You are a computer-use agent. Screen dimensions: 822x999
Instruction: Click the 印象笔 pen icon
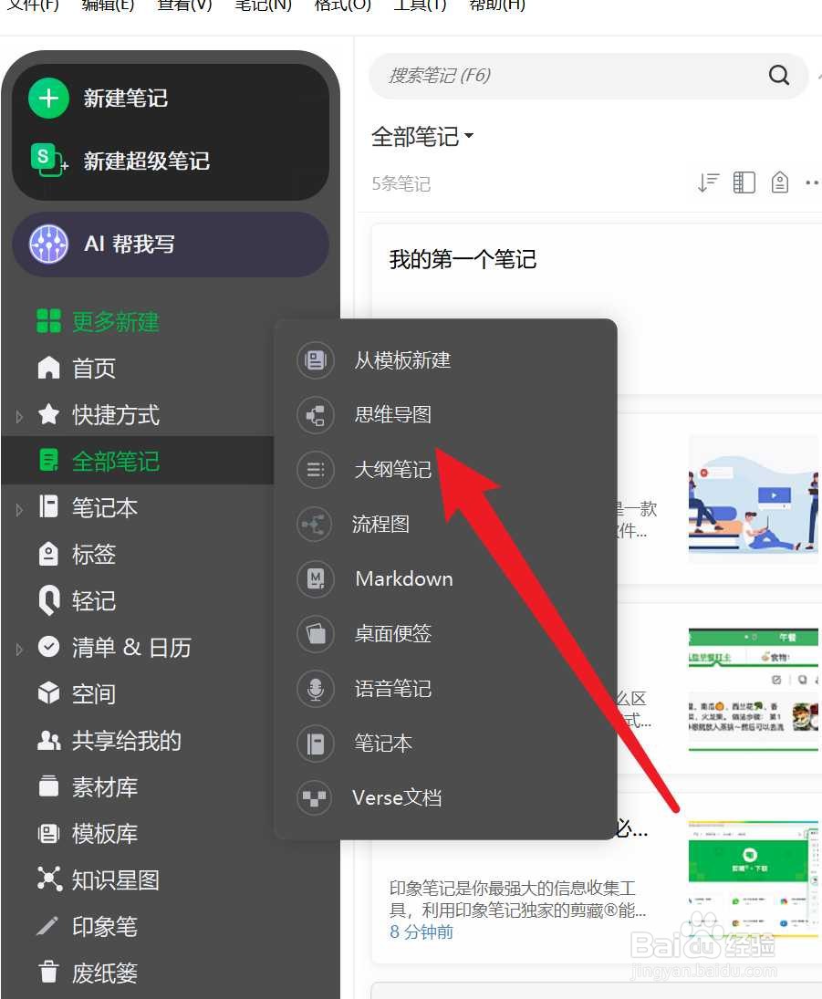pos(47,926)
